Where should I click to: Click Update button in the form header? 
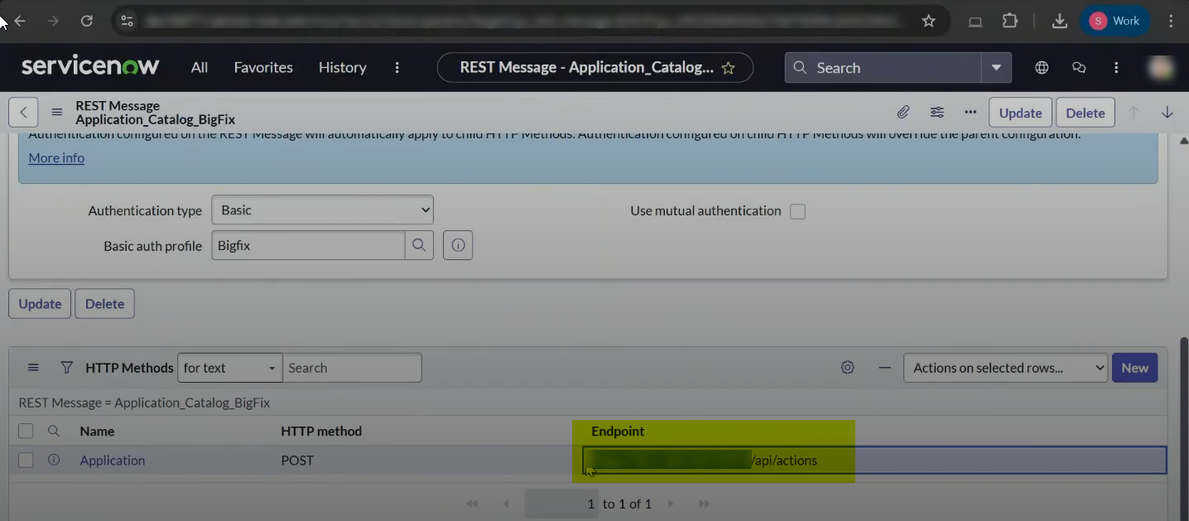click(x=1020, y=113)
